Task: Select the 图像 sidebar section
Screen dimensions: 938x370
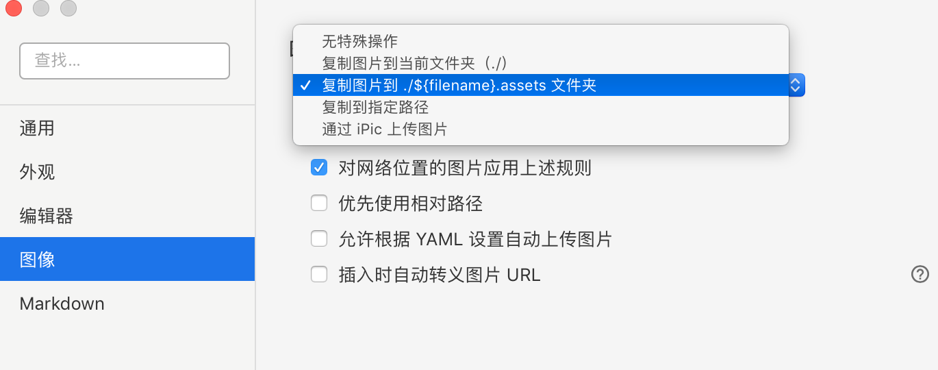Action: pos(37,260)
